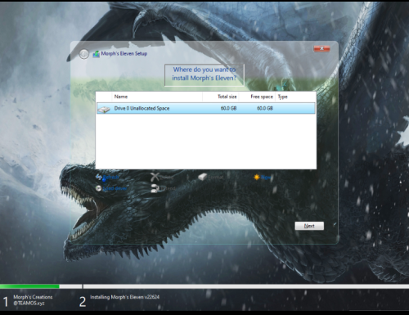Open the Load driver link

tap(115, 188)
